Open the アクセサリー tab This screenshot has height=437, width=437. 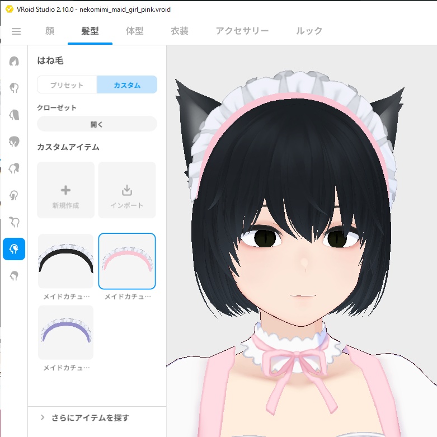[x=242, y=31]
